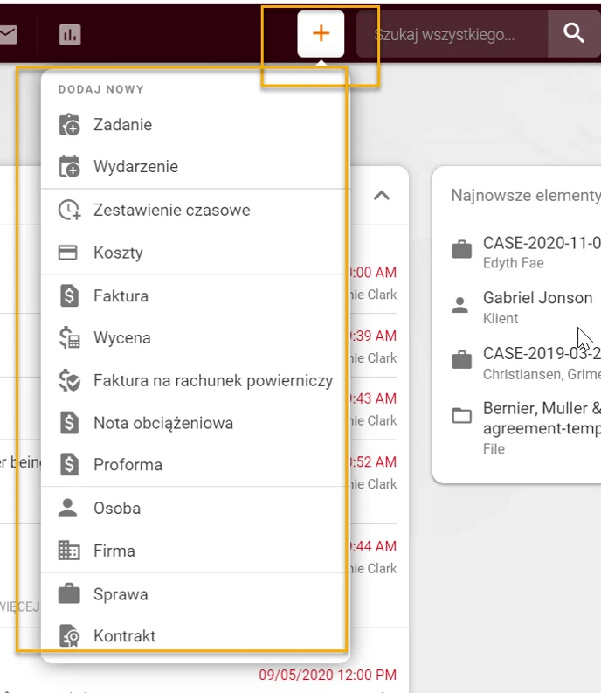The image size is (601, 693).
Task: Click "File" label under agreement item
Action: point(494,449)
